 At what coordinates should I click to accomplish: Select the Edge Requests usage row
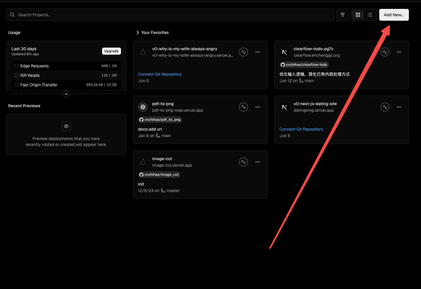coord(66,66)
